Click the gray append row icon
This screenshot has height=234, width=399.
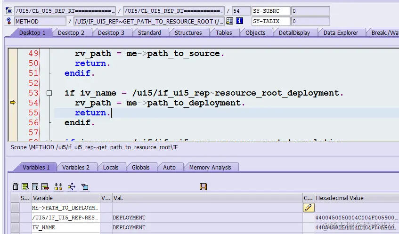[35, 187]
